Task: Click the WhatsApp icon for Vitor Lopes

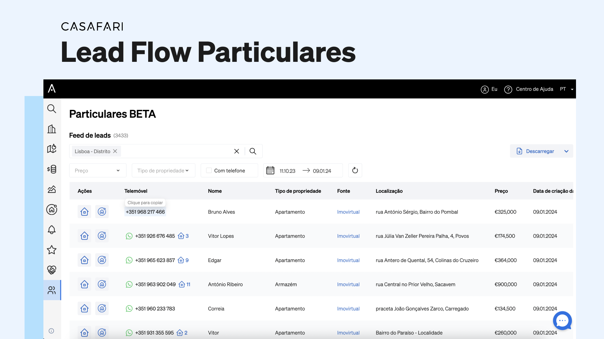Action: (129, 236)
